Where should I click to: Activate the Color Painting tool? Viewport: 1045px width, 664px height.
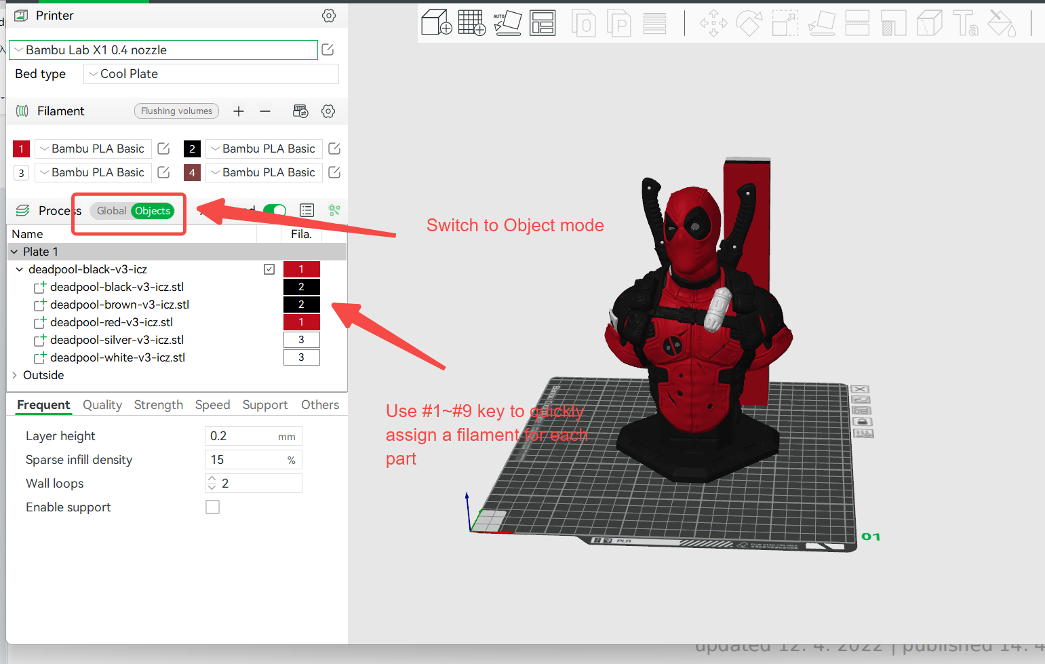(x=1002, y=22)
